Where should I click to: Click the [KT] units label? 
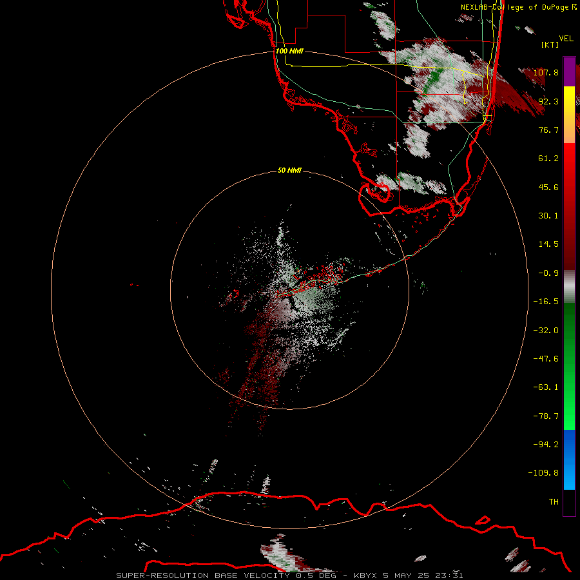(x=550, y=44)
